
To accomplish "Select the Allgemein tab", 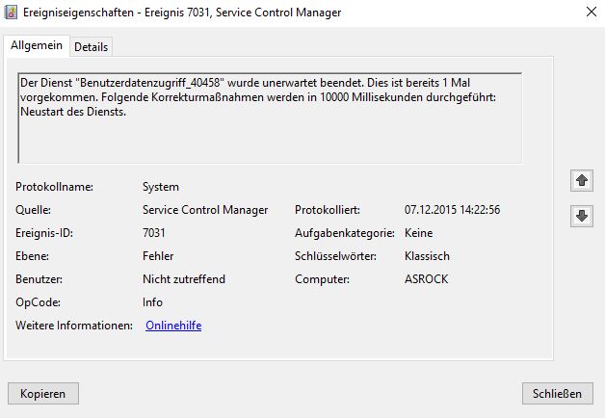I will tap(37, 45).
